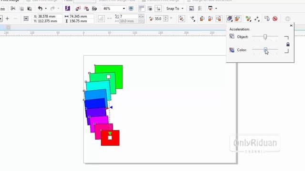The width and height of the screenshot is (305, 171).
Task: Click the Cut scissors icon
Action: [x=13, y=9]
